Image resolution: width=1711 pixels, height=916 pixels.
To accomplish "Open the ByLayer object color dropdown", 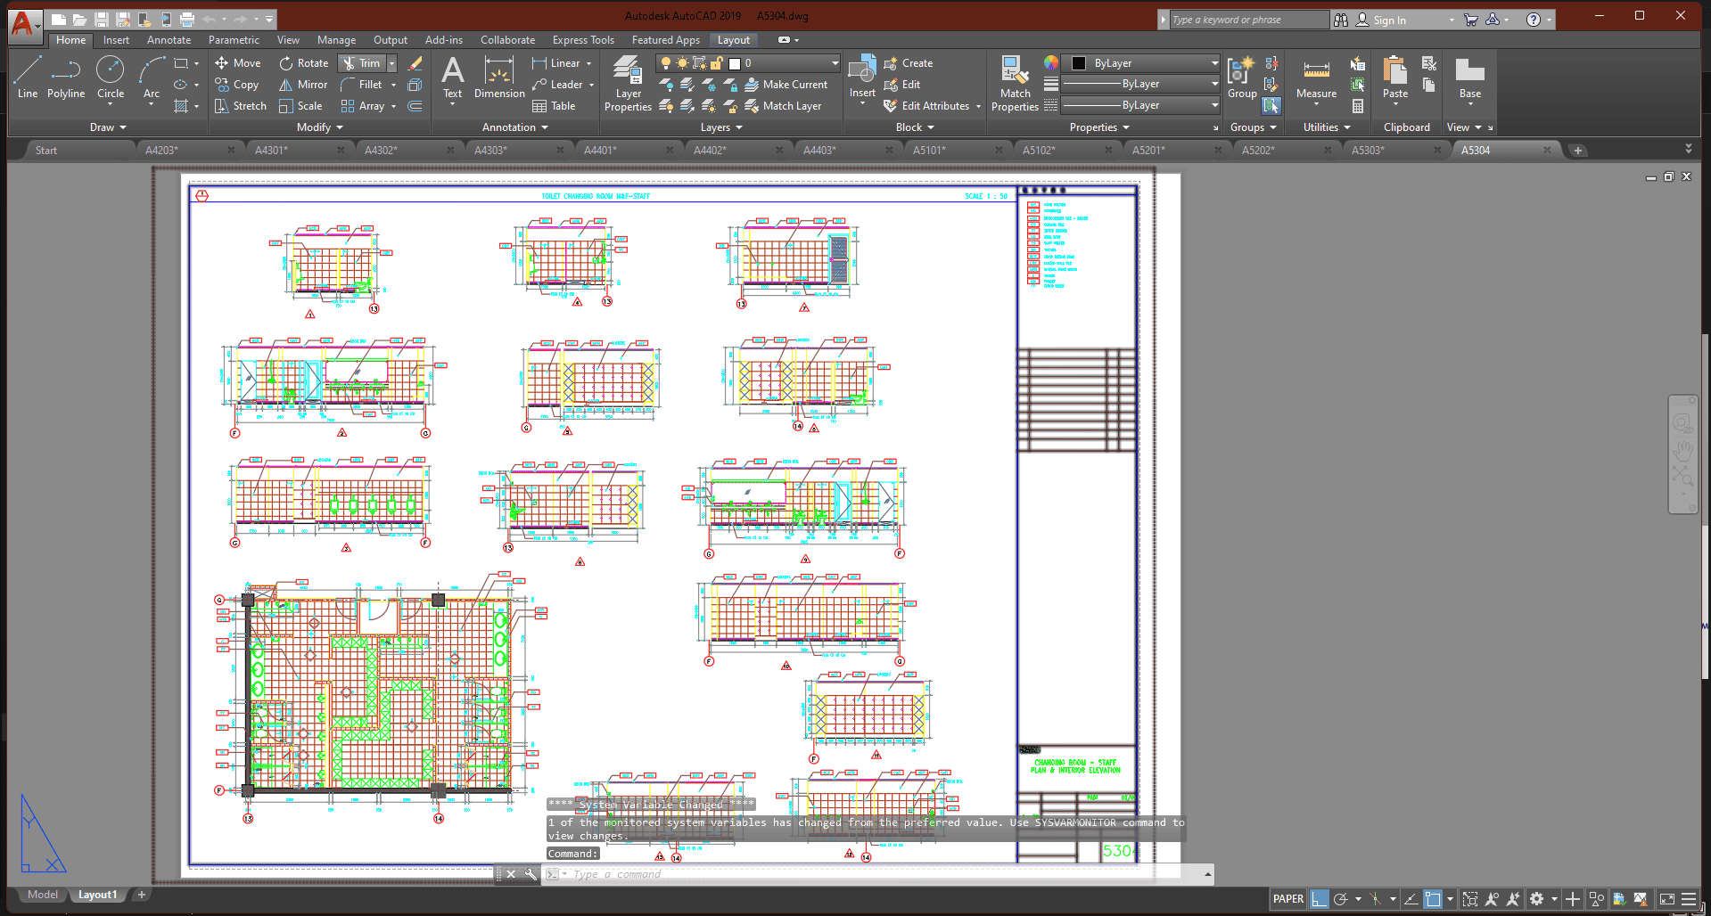I will point(1214,63).
